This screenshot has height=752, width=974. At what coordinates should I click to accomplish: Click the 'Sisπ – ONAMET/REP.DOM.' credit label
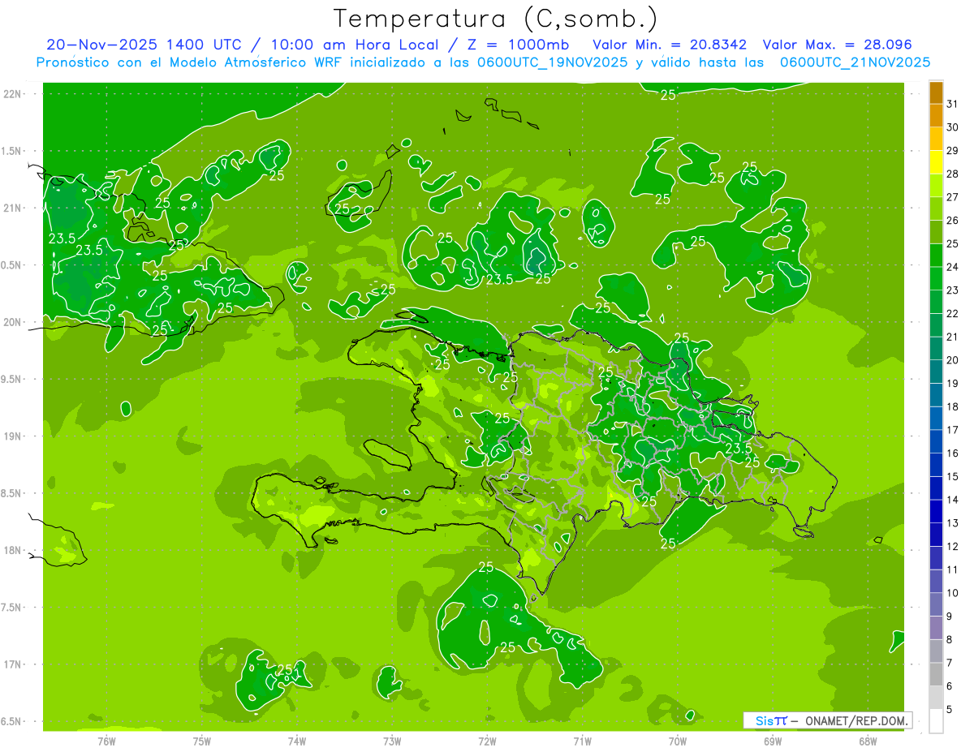828,721
